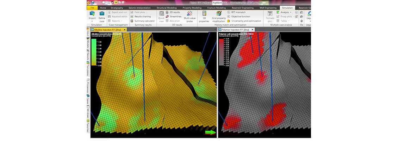Expand the Analysis dropdown
This screenshot has height=141, width=398.
tap(291, 12)
